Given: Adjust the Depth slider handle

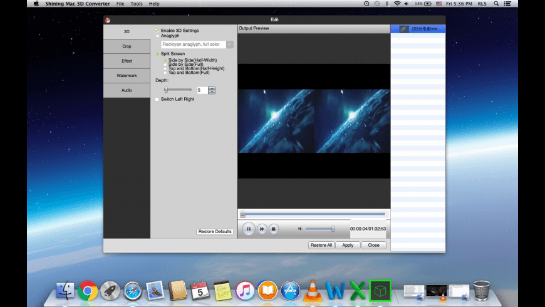Looking at the screenshot, I should pos(166,90).
